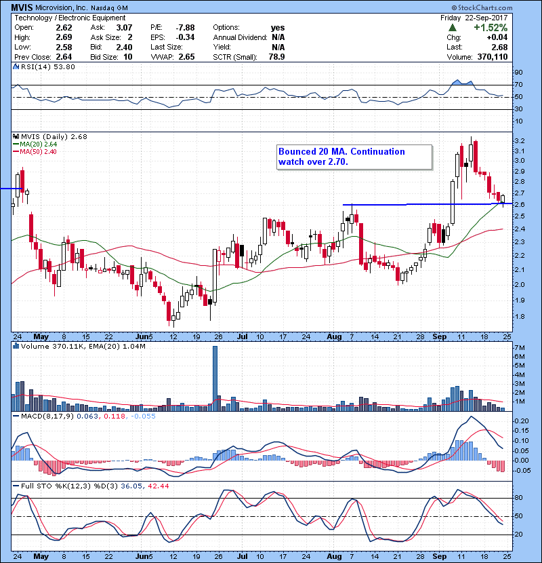The image size is (542, 563).
Task: Click the Ask value 3.07
Action: tap(124, 28)
